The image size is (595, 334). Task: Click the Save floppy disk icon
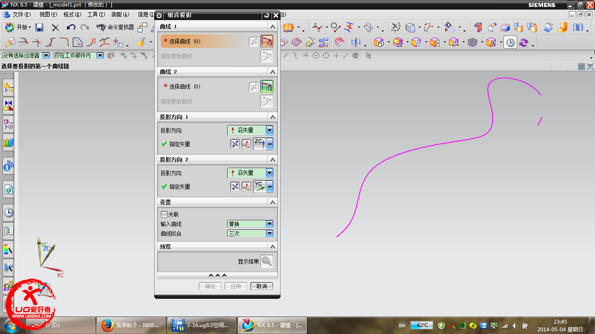[x=39, y=27]
